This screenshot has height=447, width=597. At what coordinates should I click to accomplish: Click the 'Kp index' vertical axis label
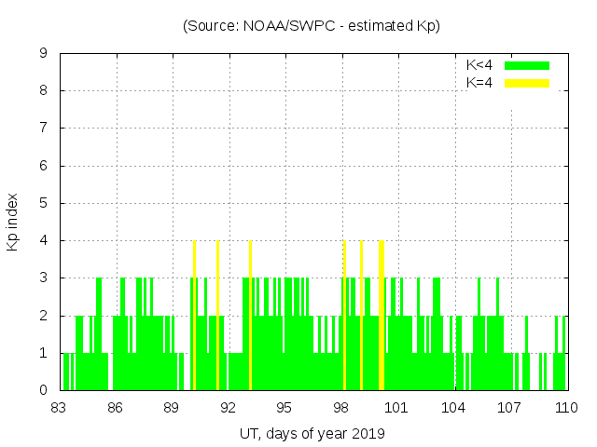[x=13, y=222]
